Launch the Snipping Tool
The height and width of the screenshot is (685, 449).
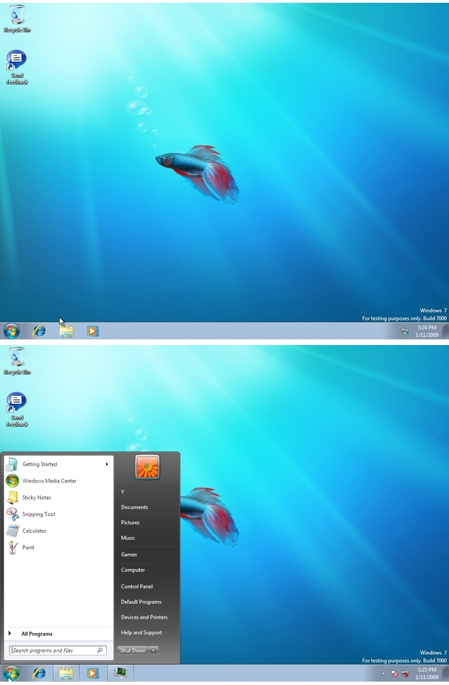pyautogui.click(x=58, y=514)
